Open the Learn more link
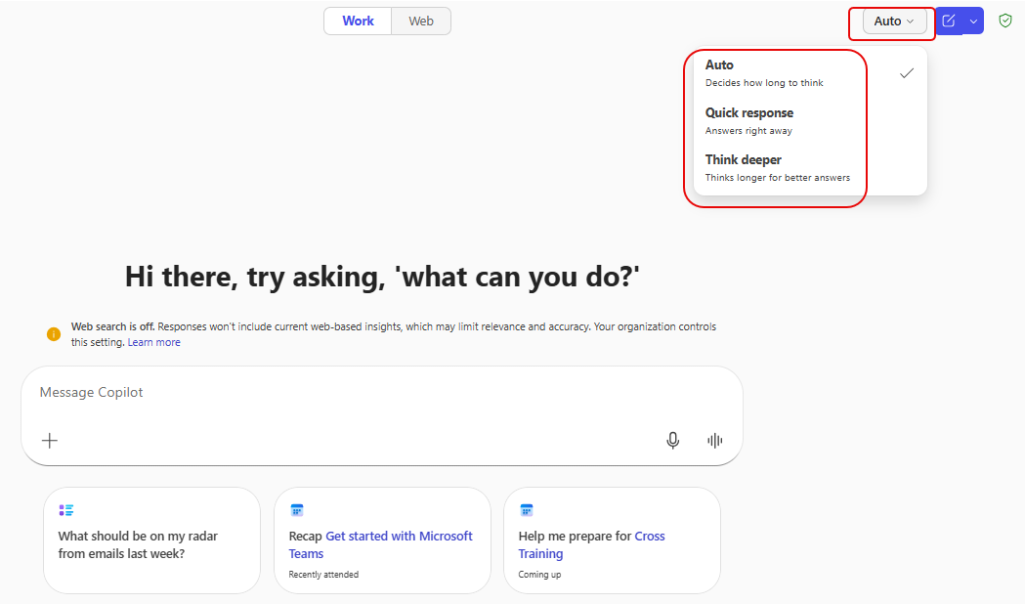The image size is (1025, 604). (153, 343)
